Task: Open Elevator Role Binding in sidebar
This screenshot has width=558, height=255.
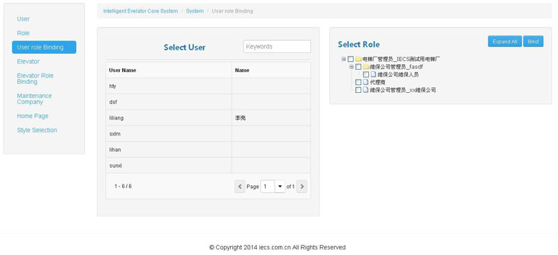Action: coord(36,78)
